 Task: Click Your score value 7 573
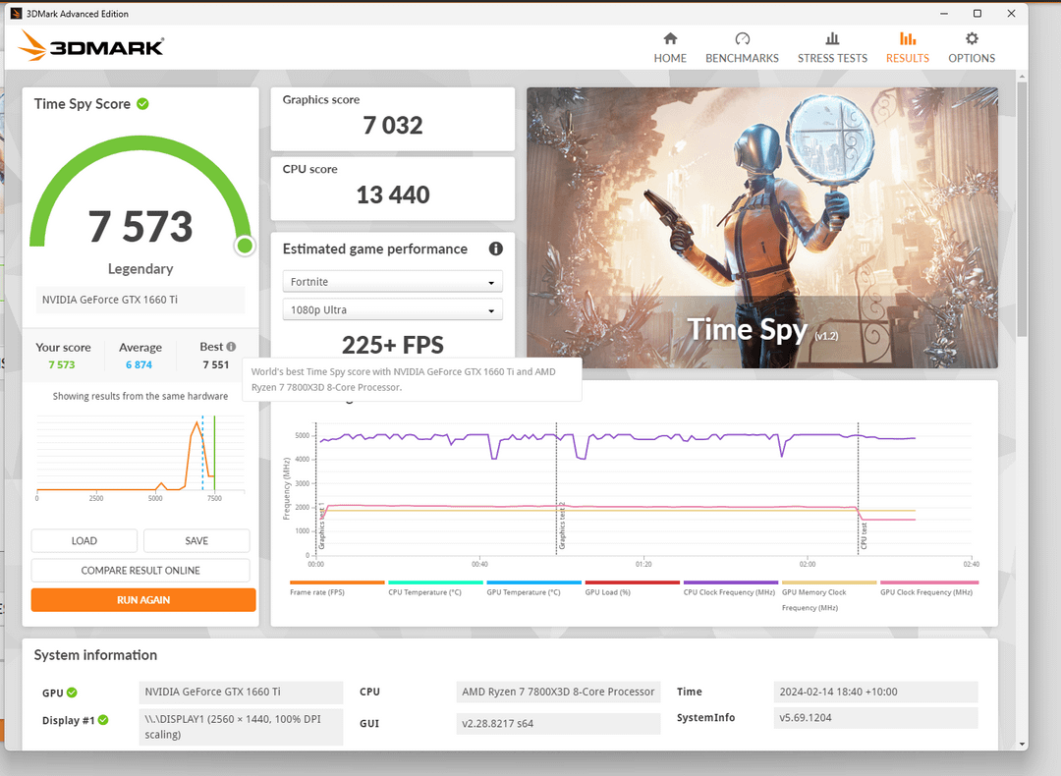(x=62, y=364)
